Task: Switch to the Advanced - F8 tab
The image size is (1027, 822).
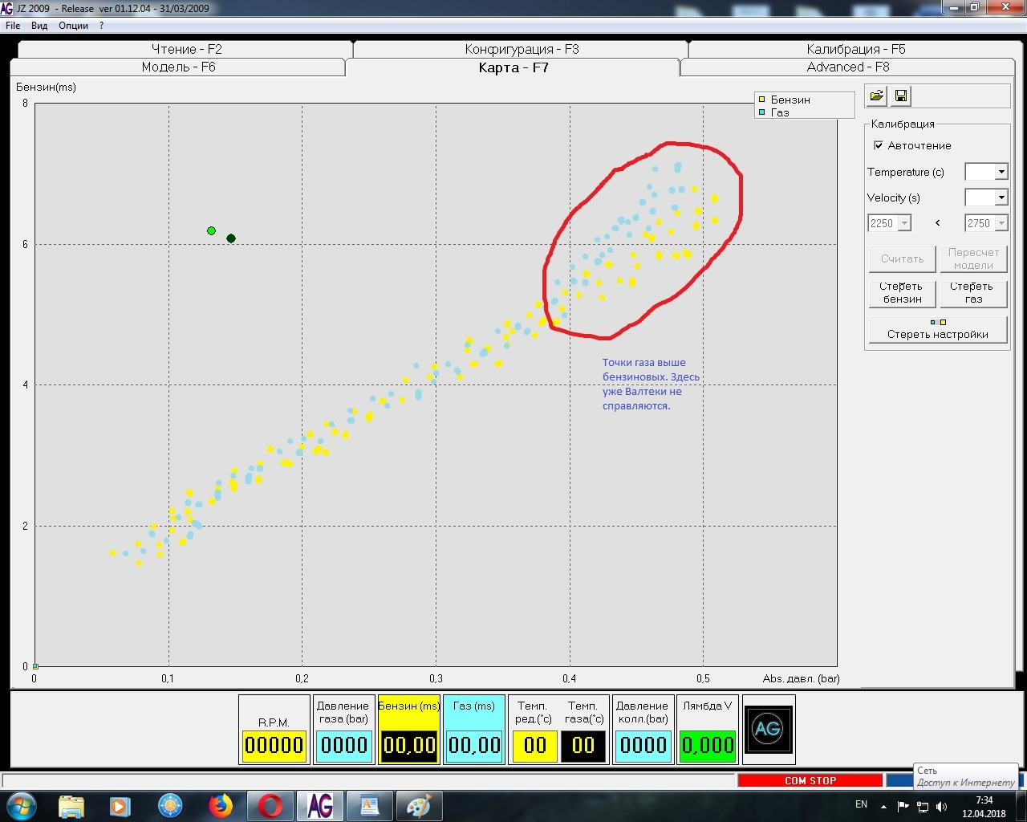Action: 848,67
